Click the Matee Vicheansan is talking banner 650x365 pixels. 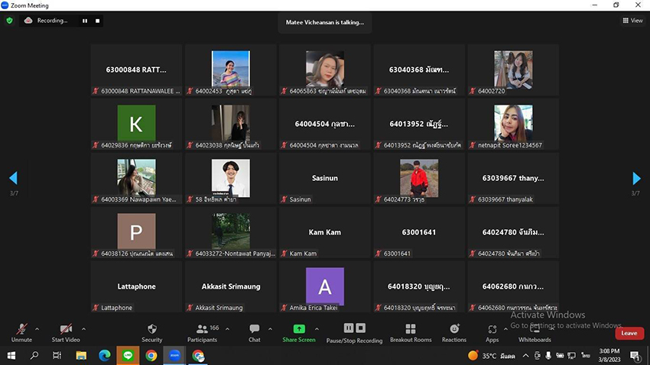point(325,22)
